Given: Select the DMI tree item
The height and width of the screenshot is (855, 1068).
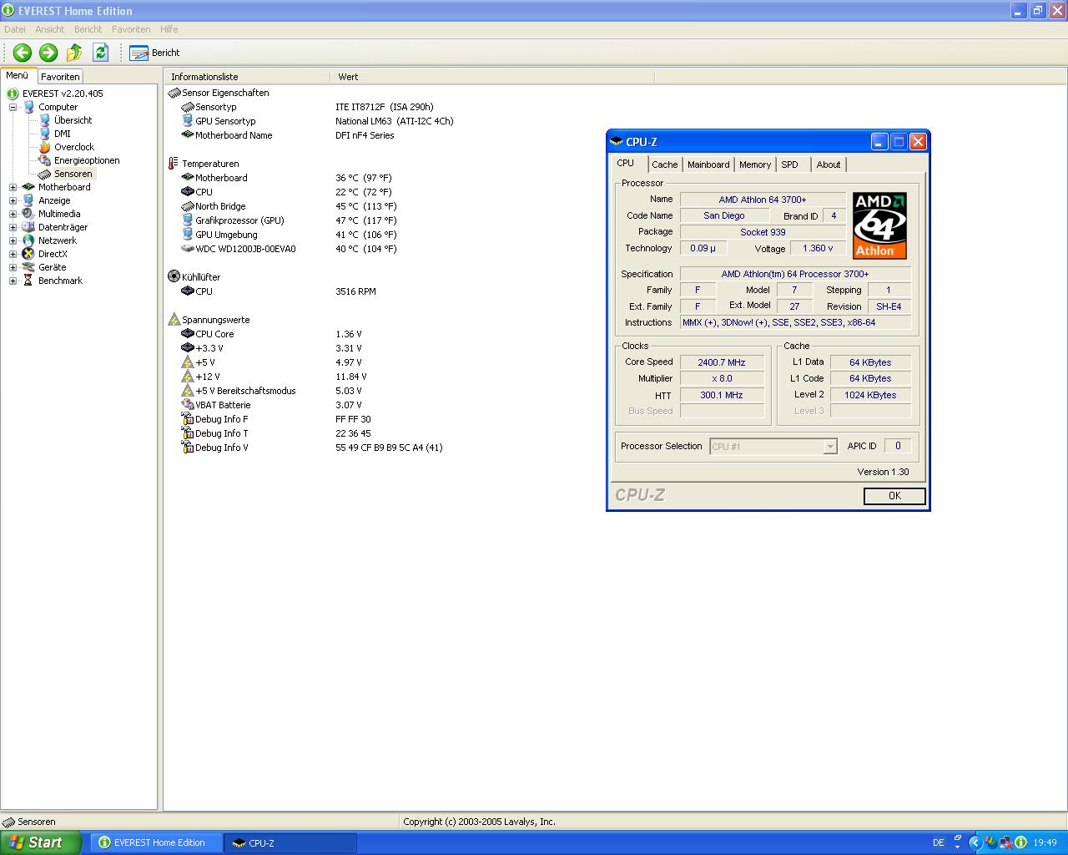Looking at the screenshot, I should click(x=63, y=134).
